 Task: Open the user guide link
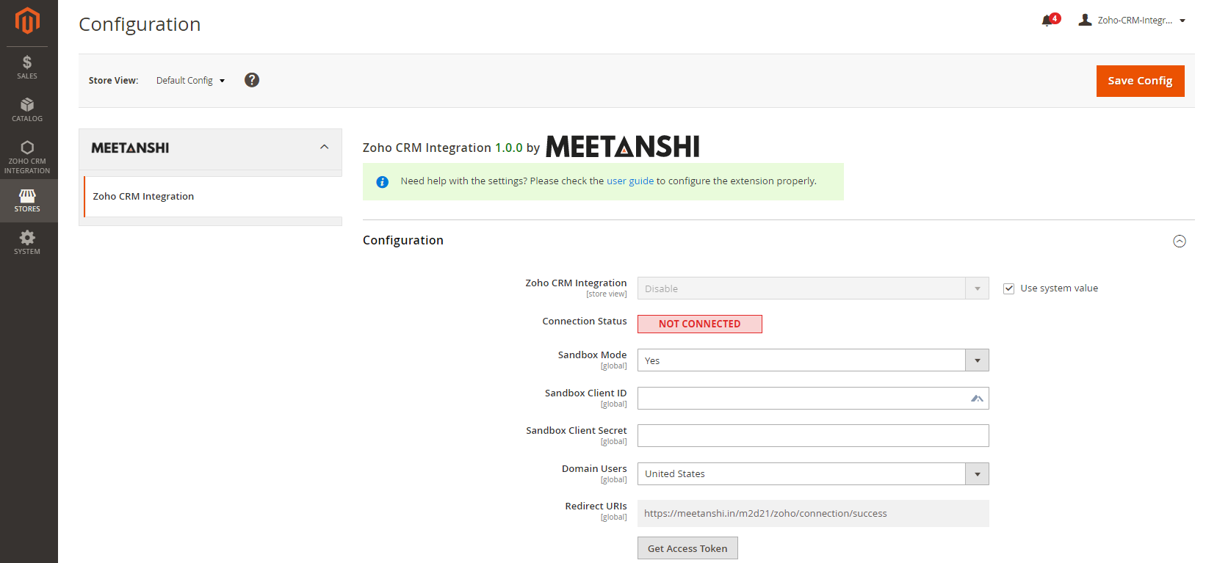(x=630, y=181)
